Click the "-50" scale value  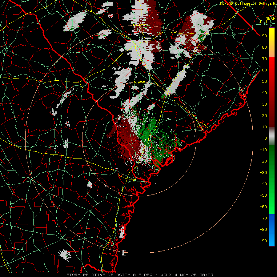click(x=263, y=195)
